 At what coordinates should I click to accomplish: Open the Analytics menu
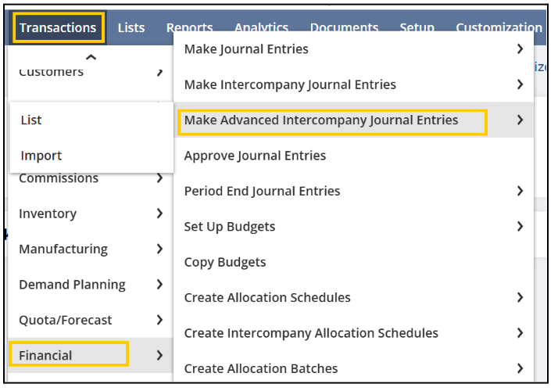click(261, 27)
